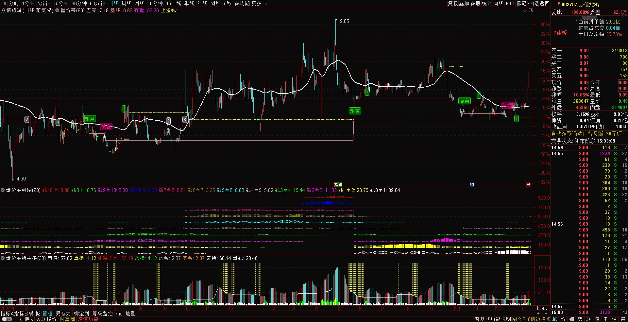Select the 周线 weekly period tab
The width and height of the screenshot is (628, 323).
(127, 3)
